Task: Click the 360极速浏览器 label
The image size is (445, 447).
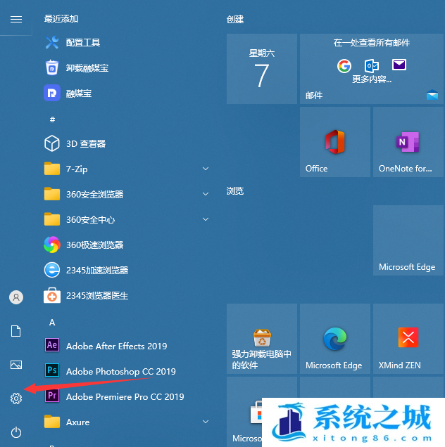Action: (x=94, y=245)
